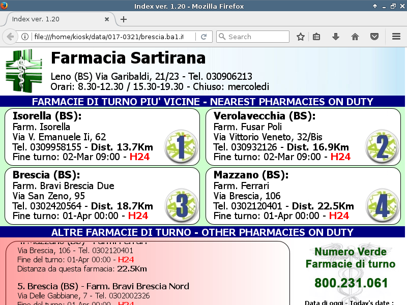Show the bookmarks list icon
This screenshot has height=305, width=407.
point(316,37)
